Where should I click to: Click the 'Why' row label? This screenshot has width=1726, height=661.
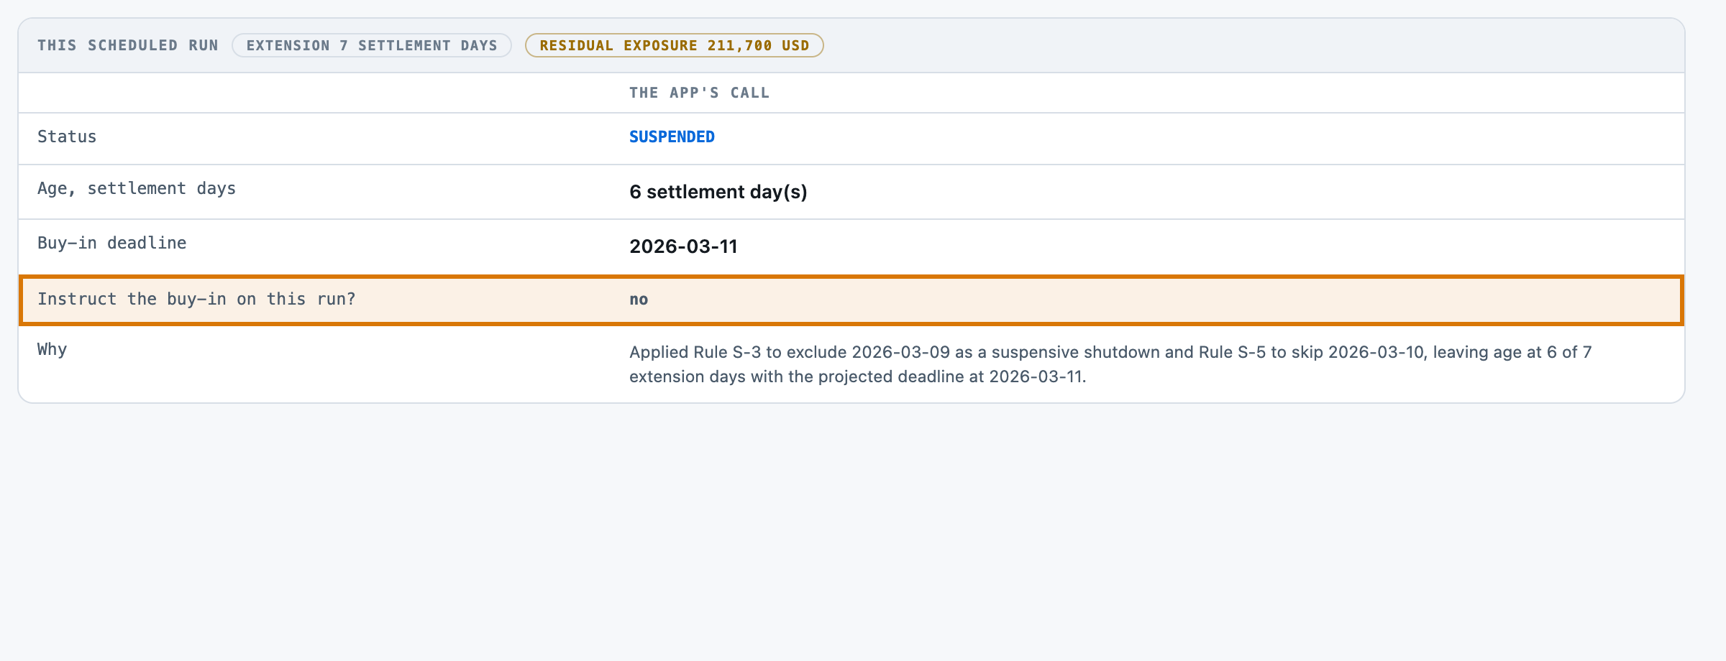pos(52,349)
